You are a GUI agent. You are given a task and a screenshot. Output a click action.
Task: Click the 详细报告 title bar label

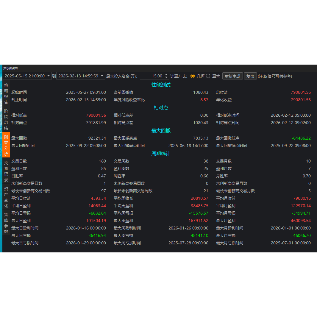click(10, 68)
